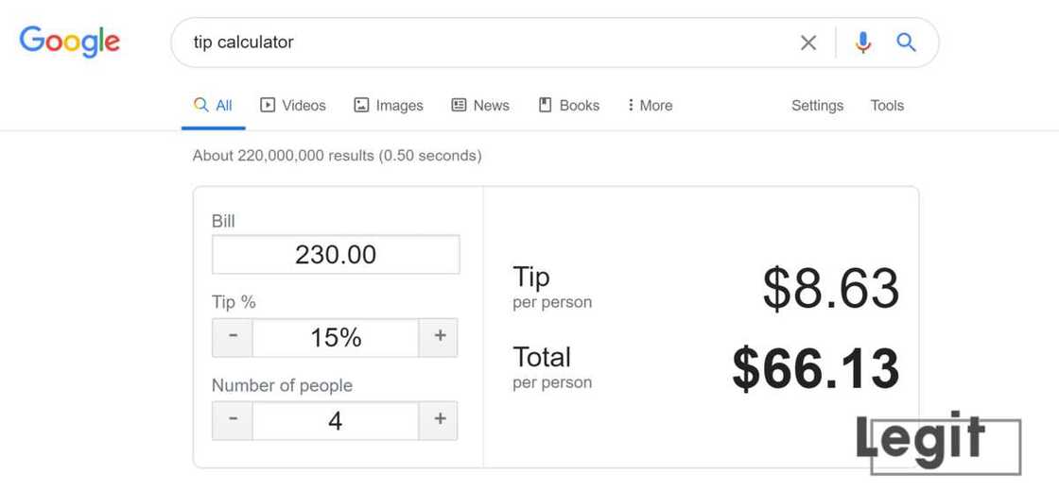Viewport: 1059px width, 490px height.
Task: Click the Bill amount input field
Action: pyautogui.click(x=336, y=255)
